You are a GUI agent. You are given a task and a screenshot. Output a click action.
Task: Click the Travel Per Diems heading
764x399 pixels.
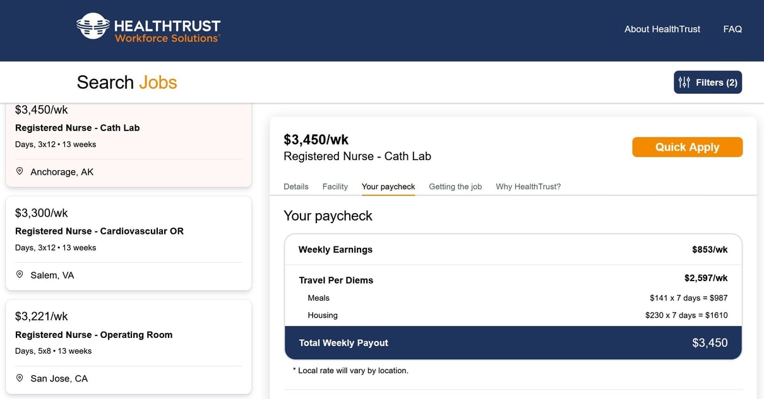pyautogui.click(x=336, y=280)
